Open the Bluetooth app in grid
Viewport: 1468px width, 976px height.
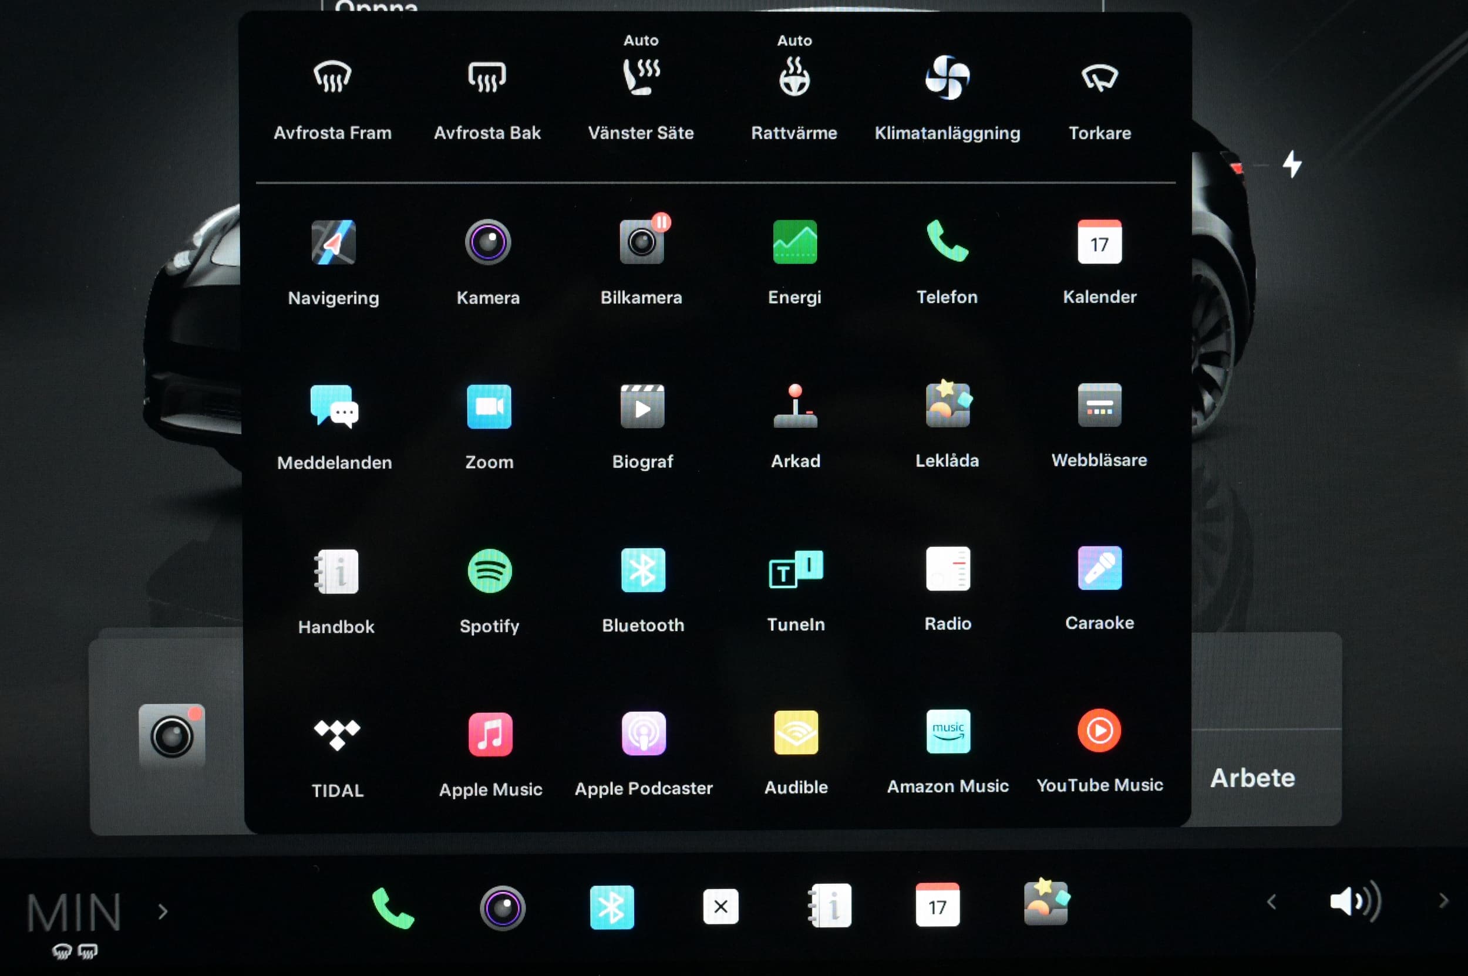[643, 569]
